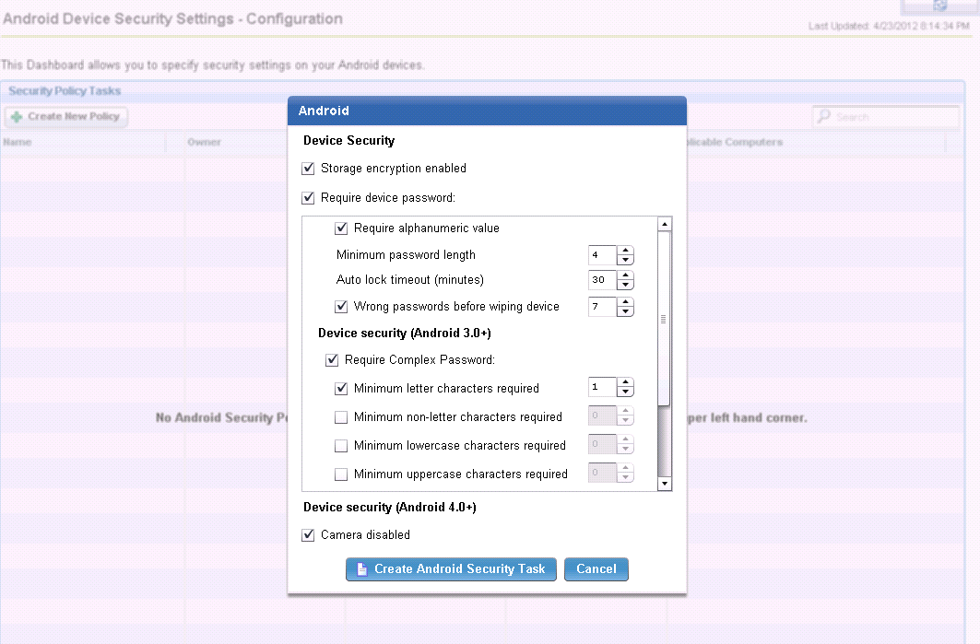Decrease minimum letter characters value

(626, 392)
